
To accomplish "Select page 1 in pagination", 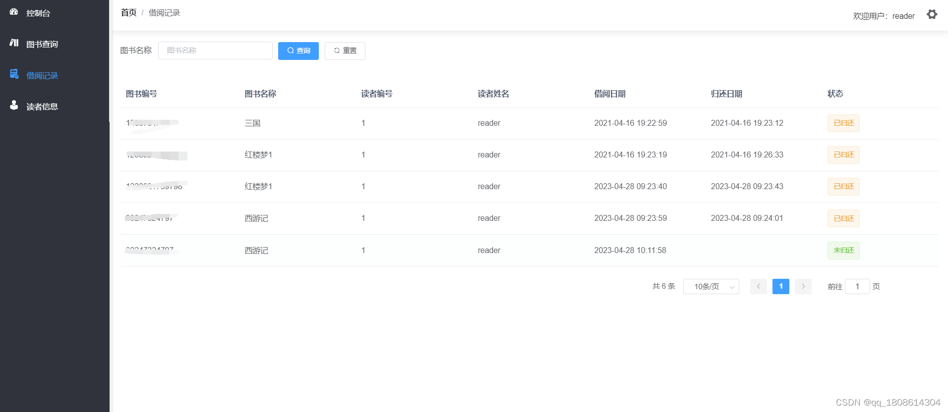I will [x=780, y=286].
